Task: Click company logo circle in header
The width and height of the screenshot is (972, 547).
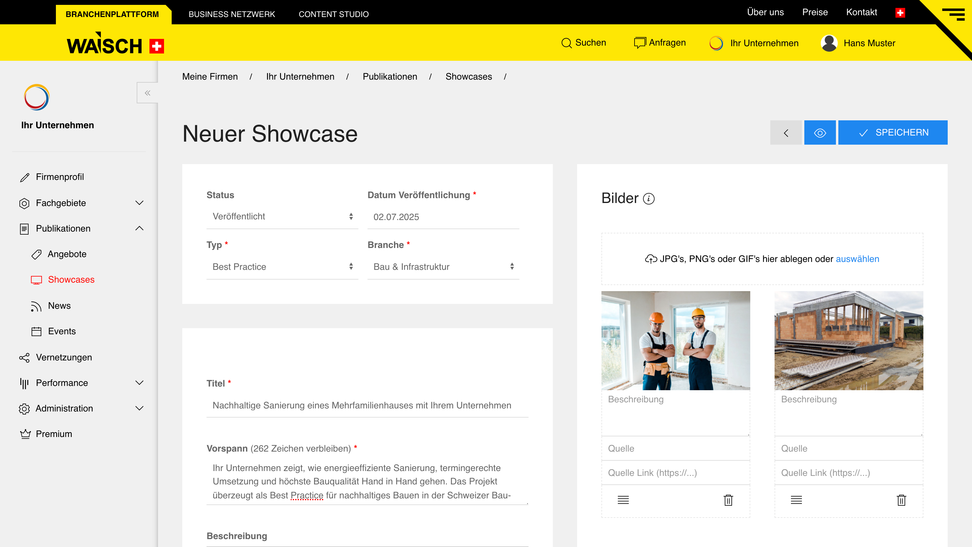Action: pyautogui.click(x=716, y=43)
